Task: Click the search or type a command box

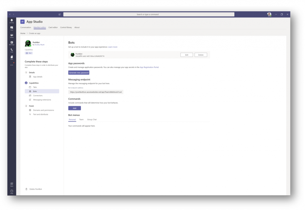Action: tap(149, 14)
